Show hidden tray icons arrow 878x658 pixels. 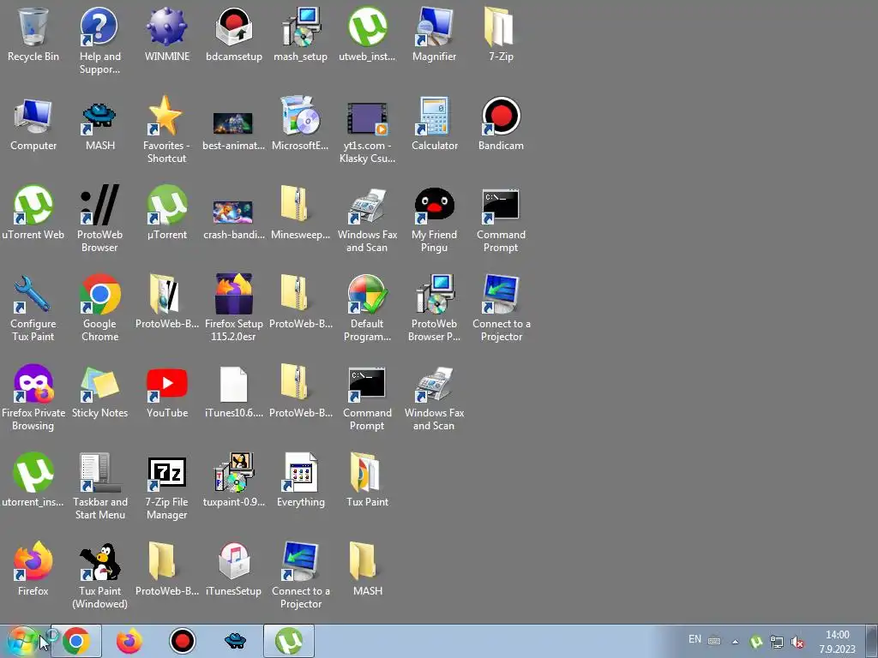click(x=735, y=642)
